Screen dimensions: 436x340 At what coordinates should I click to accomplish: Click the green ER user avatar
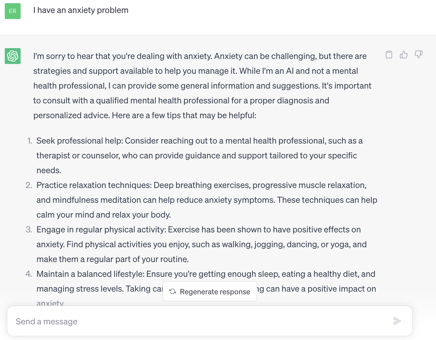(x=13, y=11)
